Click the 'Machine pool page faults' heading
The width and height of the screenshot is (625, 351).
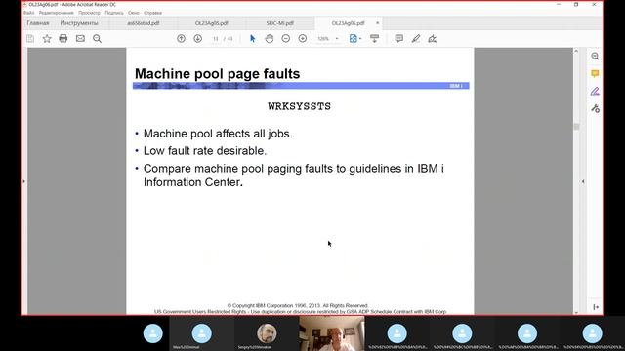tap(217, 74)
